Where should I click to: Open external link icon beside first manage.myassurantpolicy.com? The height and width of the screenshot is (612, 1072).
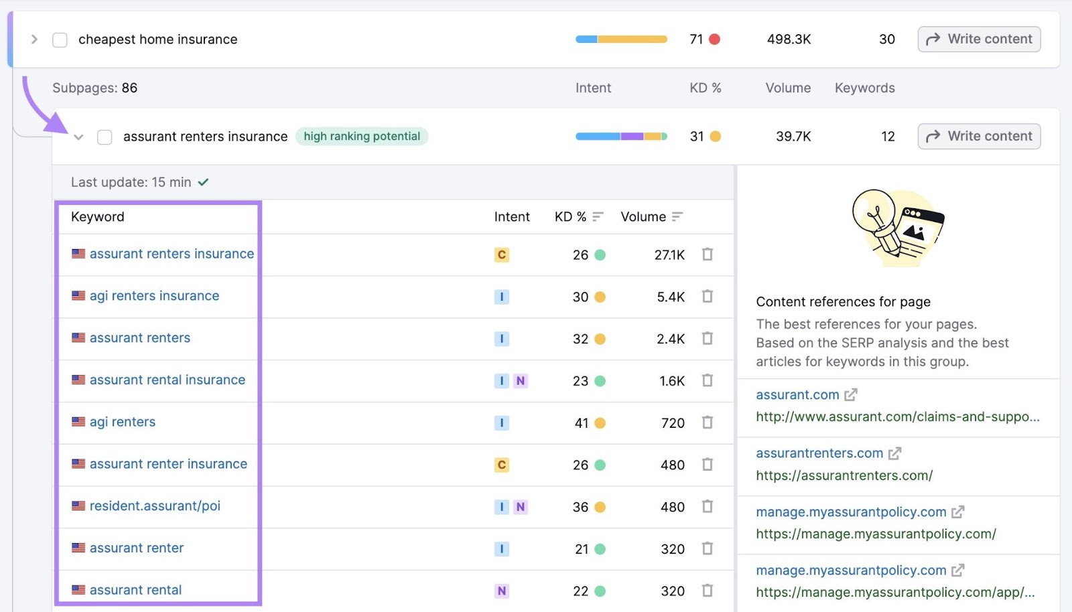tap(958, 512)
